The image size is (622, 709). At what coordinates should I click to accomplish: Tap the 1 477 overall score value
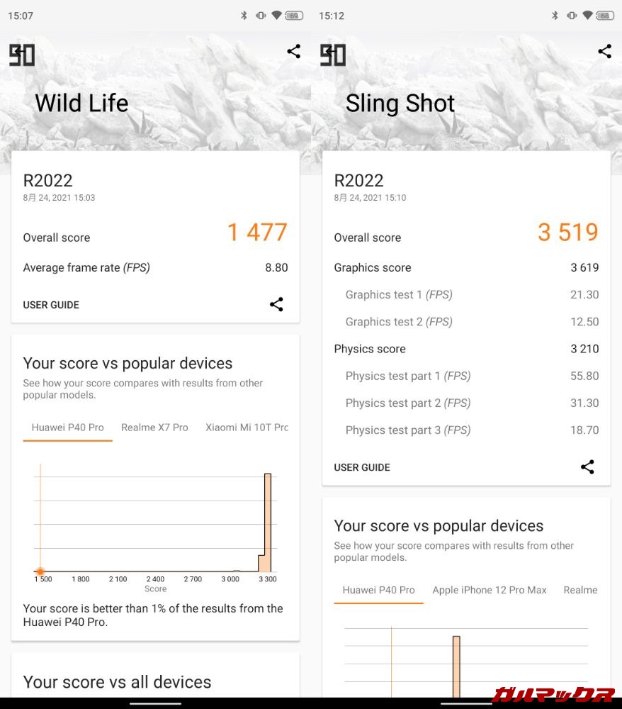257,233
